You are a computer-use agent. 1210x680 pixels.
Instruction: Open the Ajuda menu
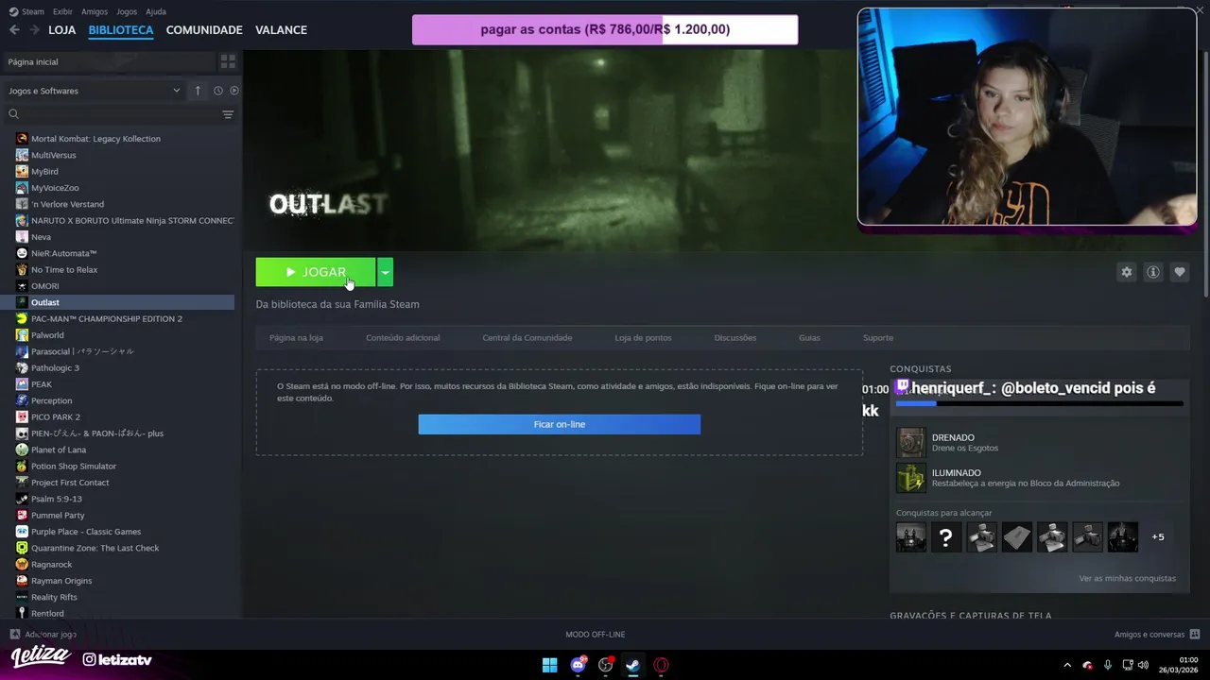click(x=156, y=11)
